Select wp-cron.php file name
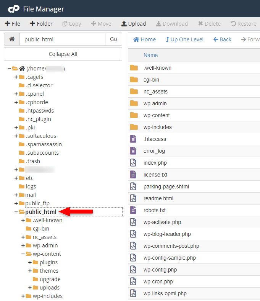This screenshot has width=260, height=301. tap(158, 281)
